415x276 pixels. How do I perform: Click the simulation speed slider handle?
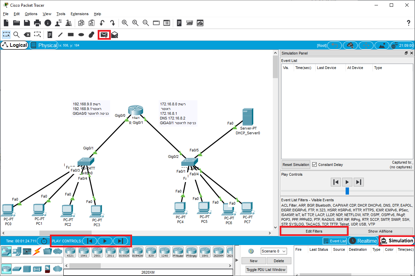347,191
